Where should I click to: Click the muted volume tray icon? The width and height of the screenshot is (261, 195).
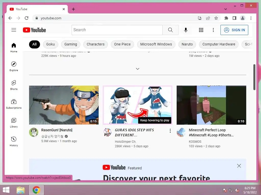[x=237, y=190]
